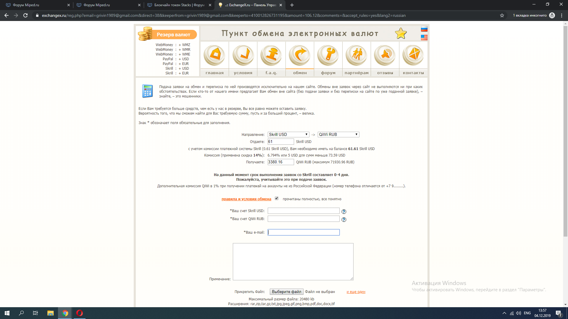568x319 pixels.
Task: Click the партнёрам people icon
Action: point(356,55)
